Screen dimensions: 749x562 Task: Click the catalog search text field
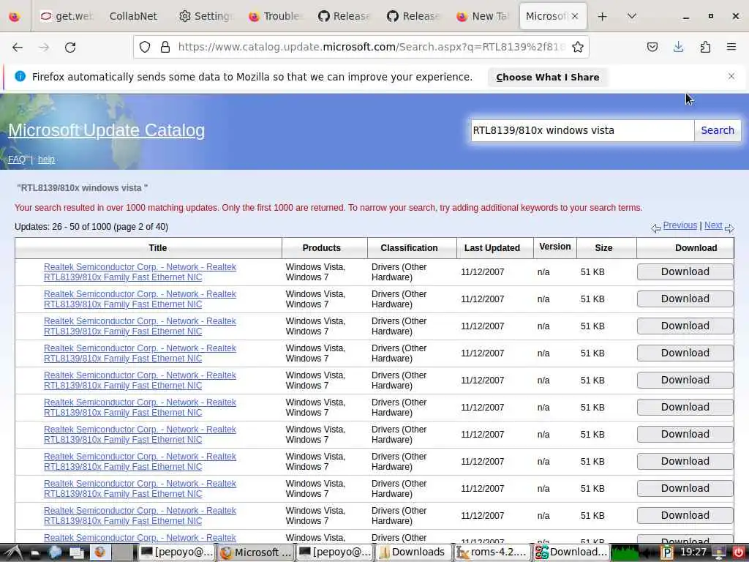pyautogui.click(x=582, y=130)
